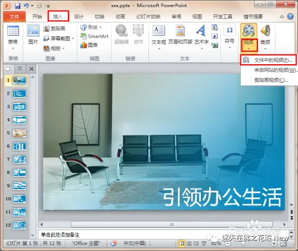
Task: Switch to Normal view in status bar
Action: tap(181, 243)
